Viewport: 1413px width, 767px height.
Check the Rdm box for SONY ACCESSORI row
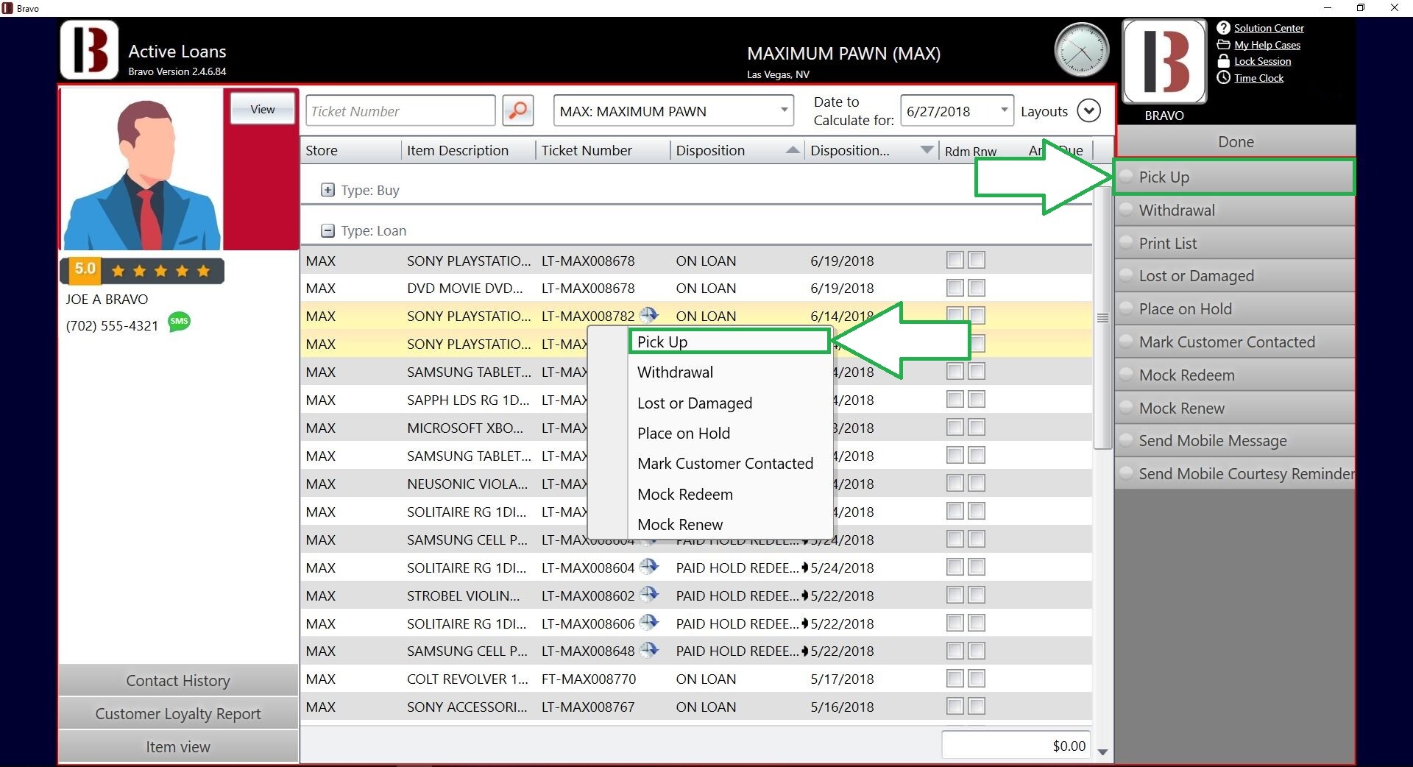(955, 707)
